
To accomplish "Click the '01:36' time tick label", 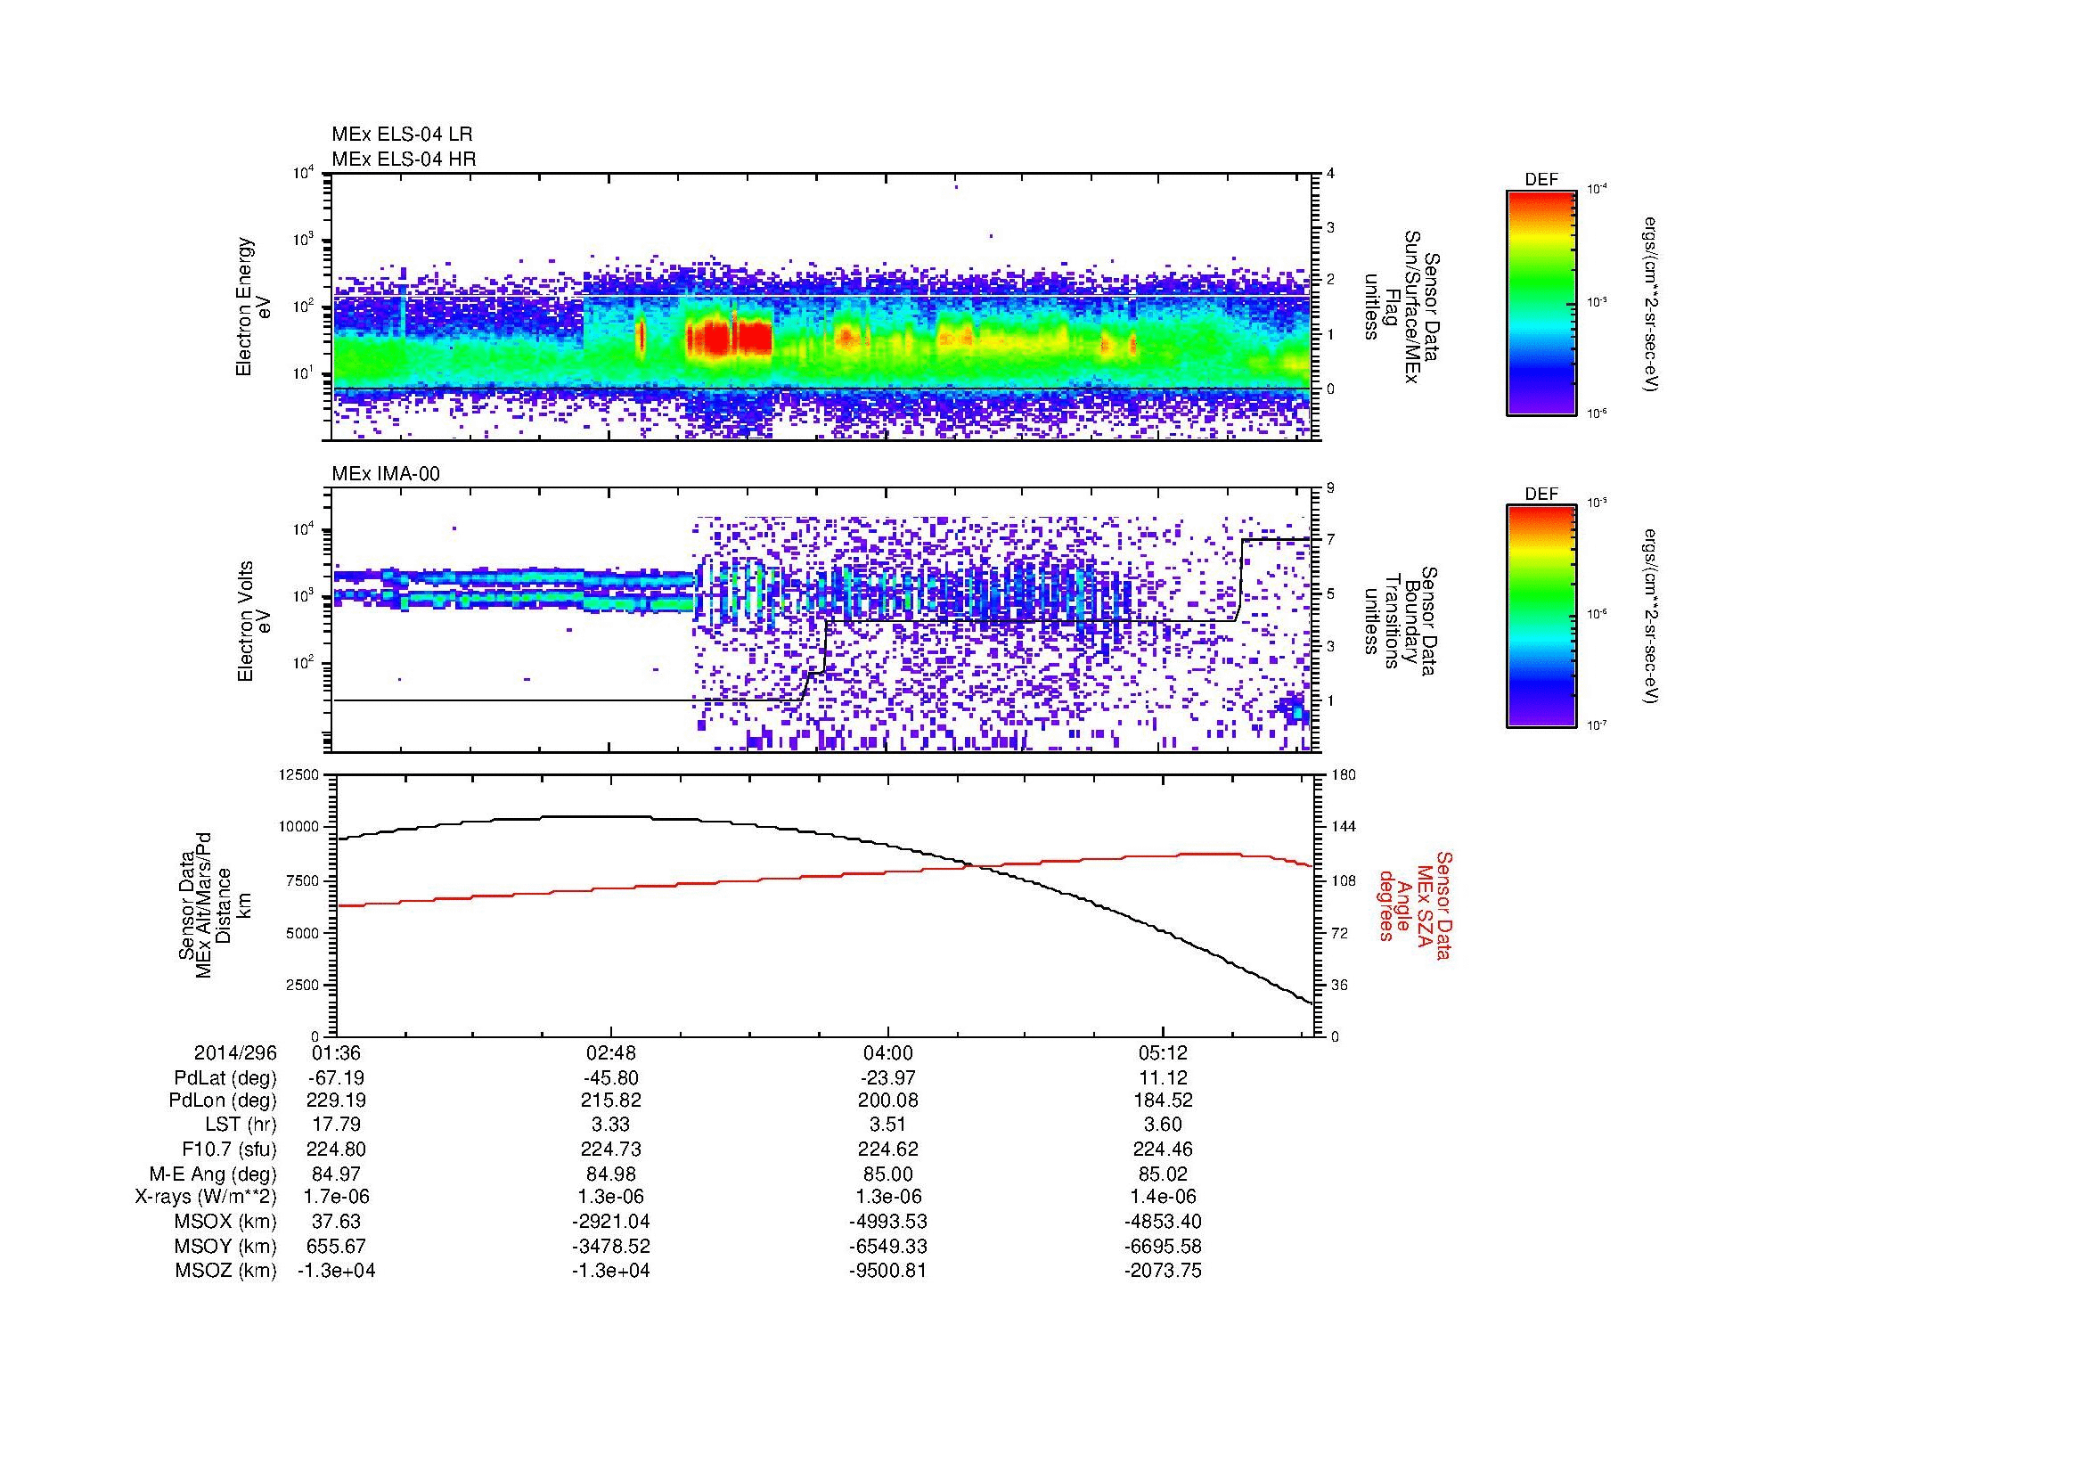I will pyautogui.click(x=337, y=1053).
